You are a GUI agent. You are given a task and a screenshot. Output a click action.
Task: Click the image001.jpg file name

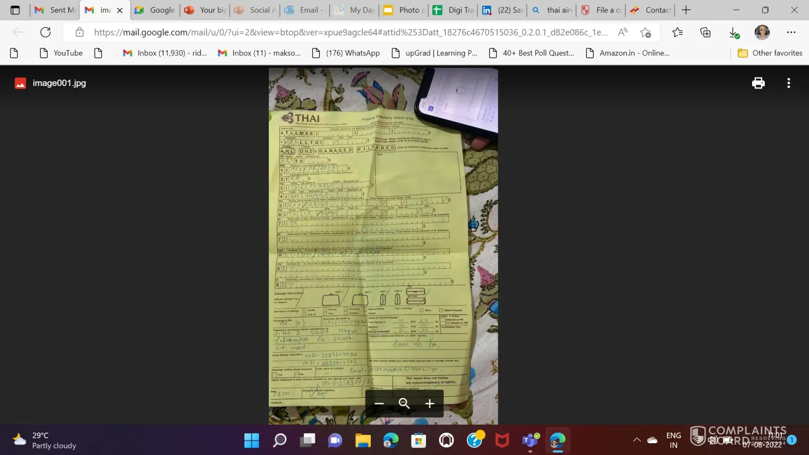59,83
